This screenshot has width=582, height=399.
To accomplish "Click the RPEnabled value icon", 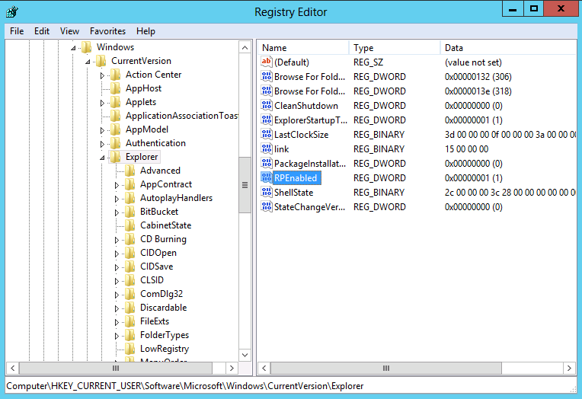I will 267,177.
